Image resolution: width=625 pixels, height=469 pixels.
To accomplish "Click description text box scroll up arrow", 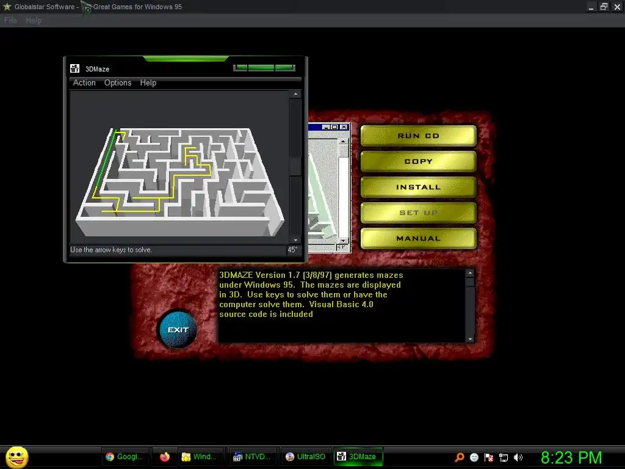I will coord(470,273).
